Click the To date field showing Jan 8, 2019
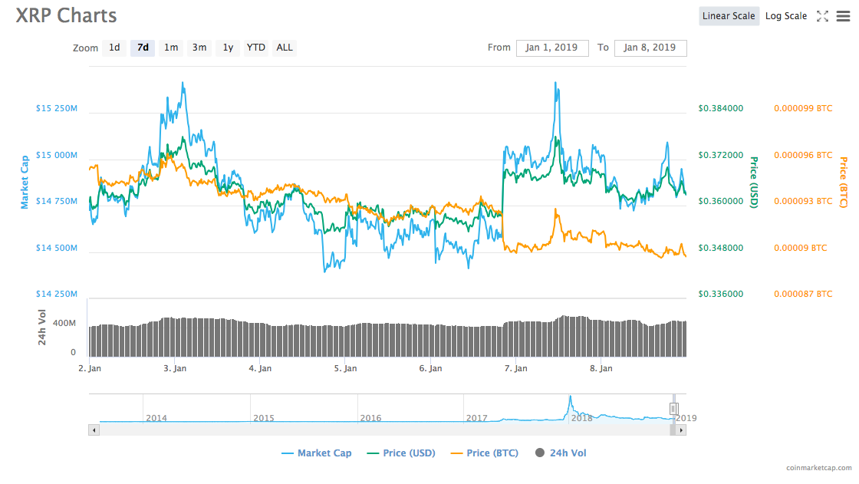The image size is (859, 484). [650, 48]
